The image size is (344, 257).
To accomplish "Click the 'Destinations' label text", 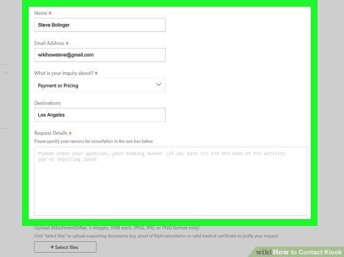I will pyautogui.click(x=47, y=103).
